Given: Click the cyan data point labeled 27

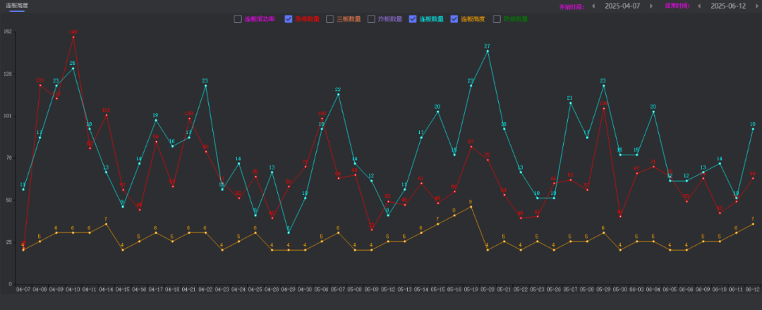Looking at the screenshot, I should tap(487, 51).
